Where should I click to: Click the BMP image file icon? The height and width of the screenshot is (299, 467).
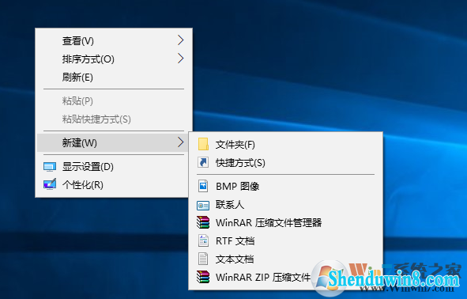(x=203, y=186)
